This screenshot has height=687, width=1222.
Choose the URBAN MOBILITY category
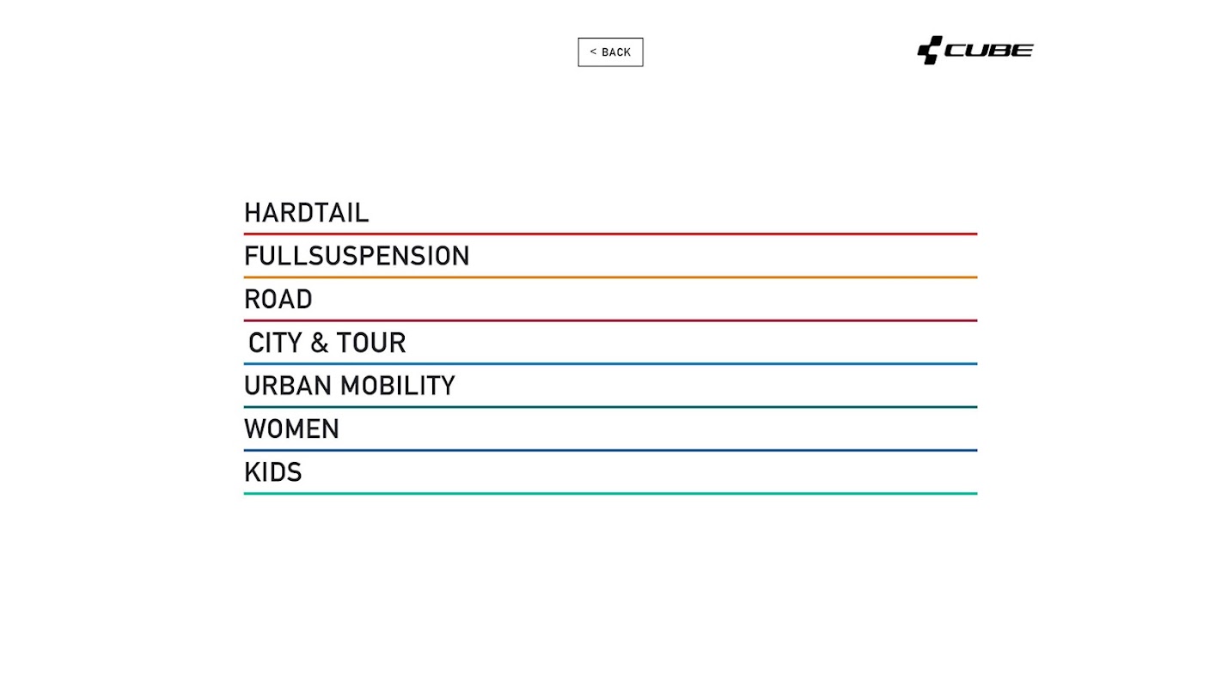click(350, 386)
